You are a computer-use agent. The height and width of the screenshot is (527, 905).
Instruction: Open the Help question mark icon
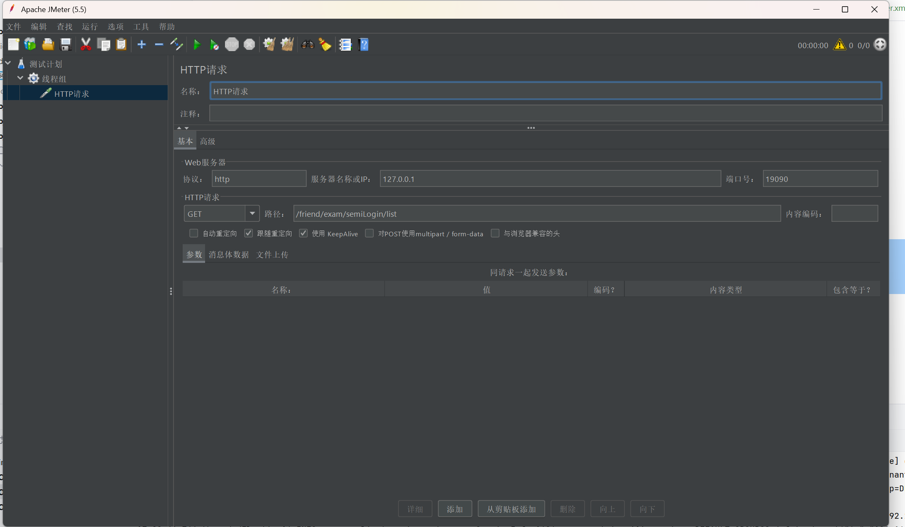(x=363, y=44)
